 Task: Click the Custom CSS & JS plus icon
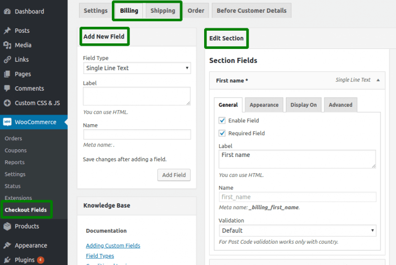(x=7, y=103)
